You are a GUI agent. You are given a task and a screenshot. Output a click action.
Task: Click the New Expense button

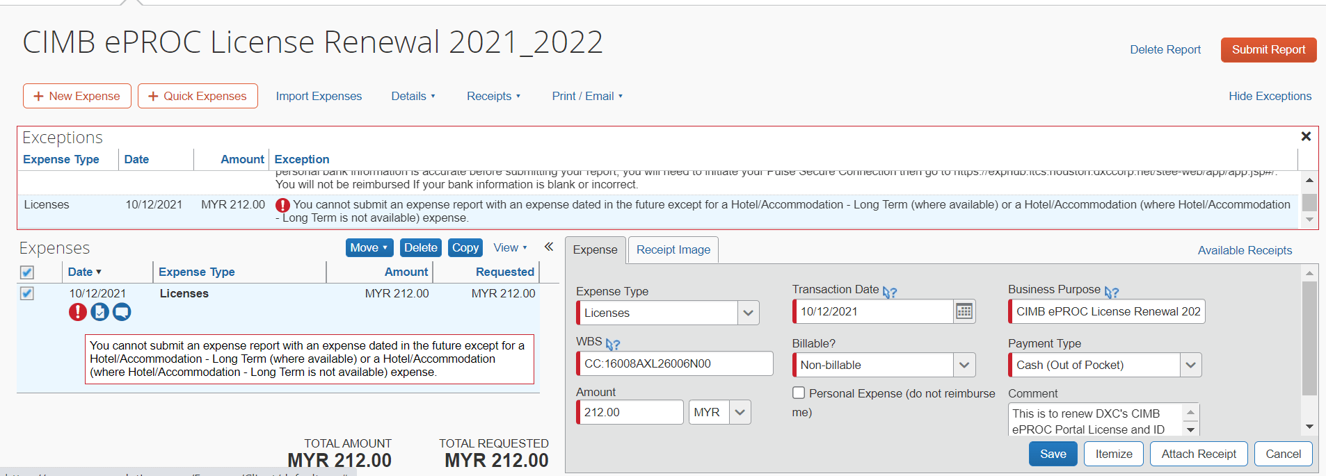pos(77,96)
